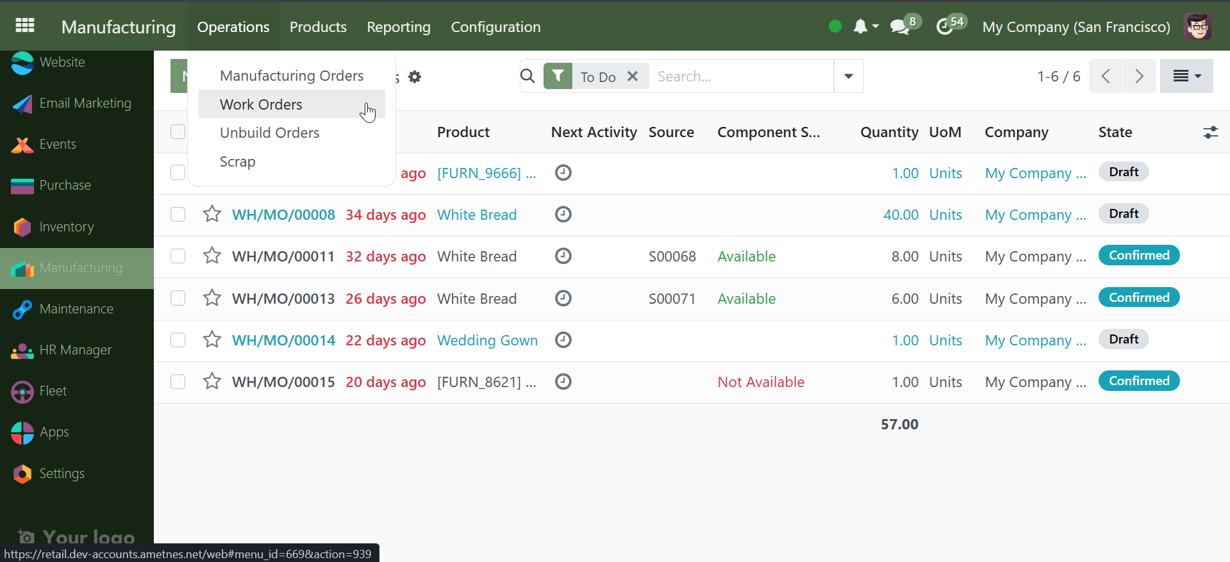Open the apps grid home menu
The image size is (1230, 562).
coord(25,26)
